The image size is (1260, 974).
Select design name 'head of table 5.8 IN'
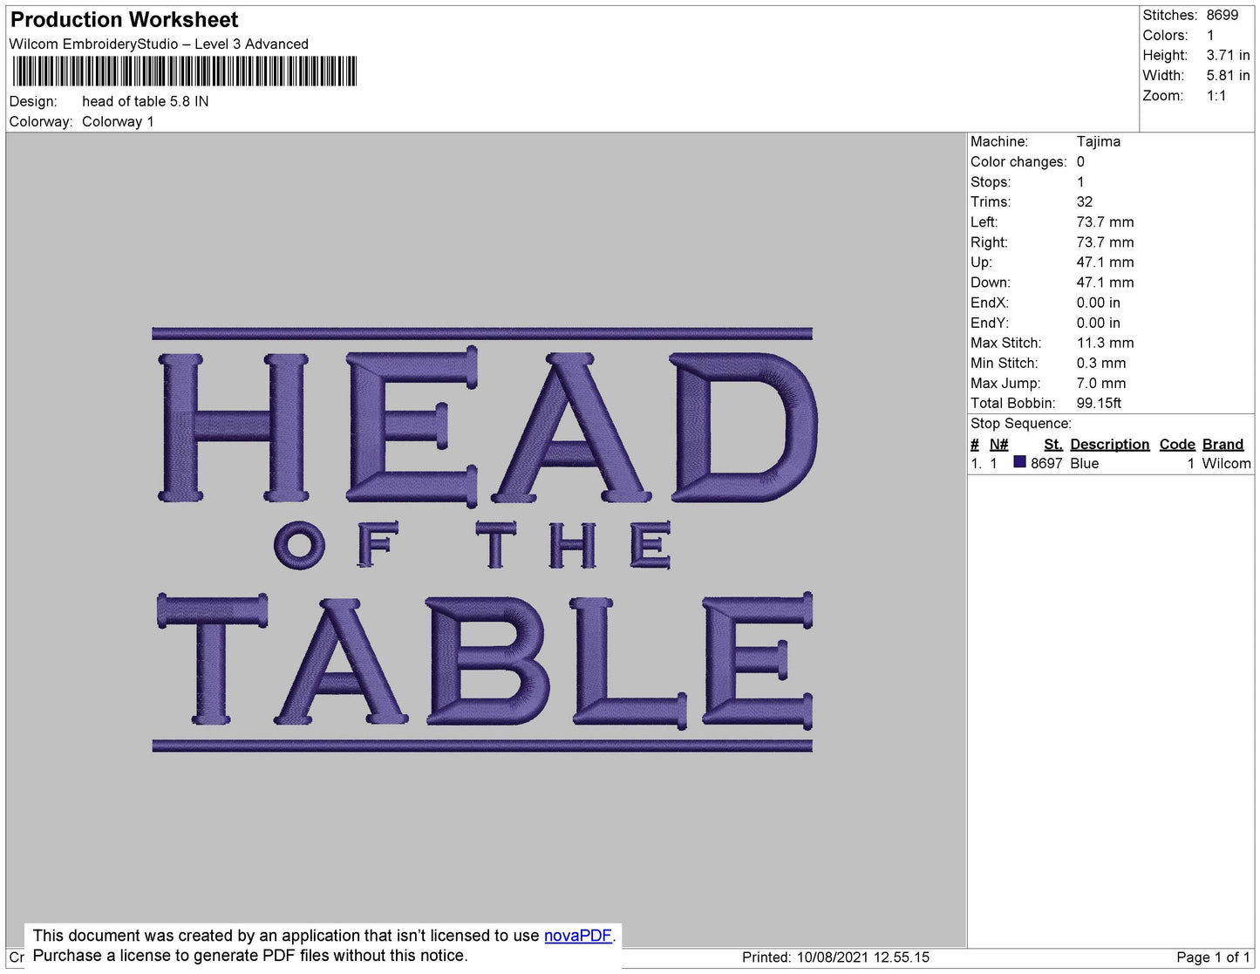[146, 101]
